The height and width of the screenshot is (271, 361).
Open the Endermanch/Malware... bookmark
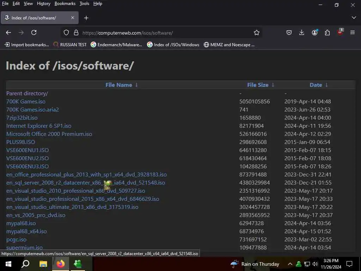pos(116,45)
